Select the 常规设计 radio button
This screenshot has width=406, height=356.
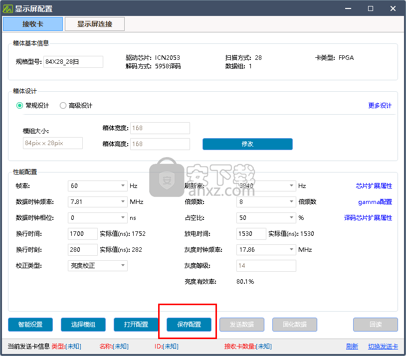(19, 106)
